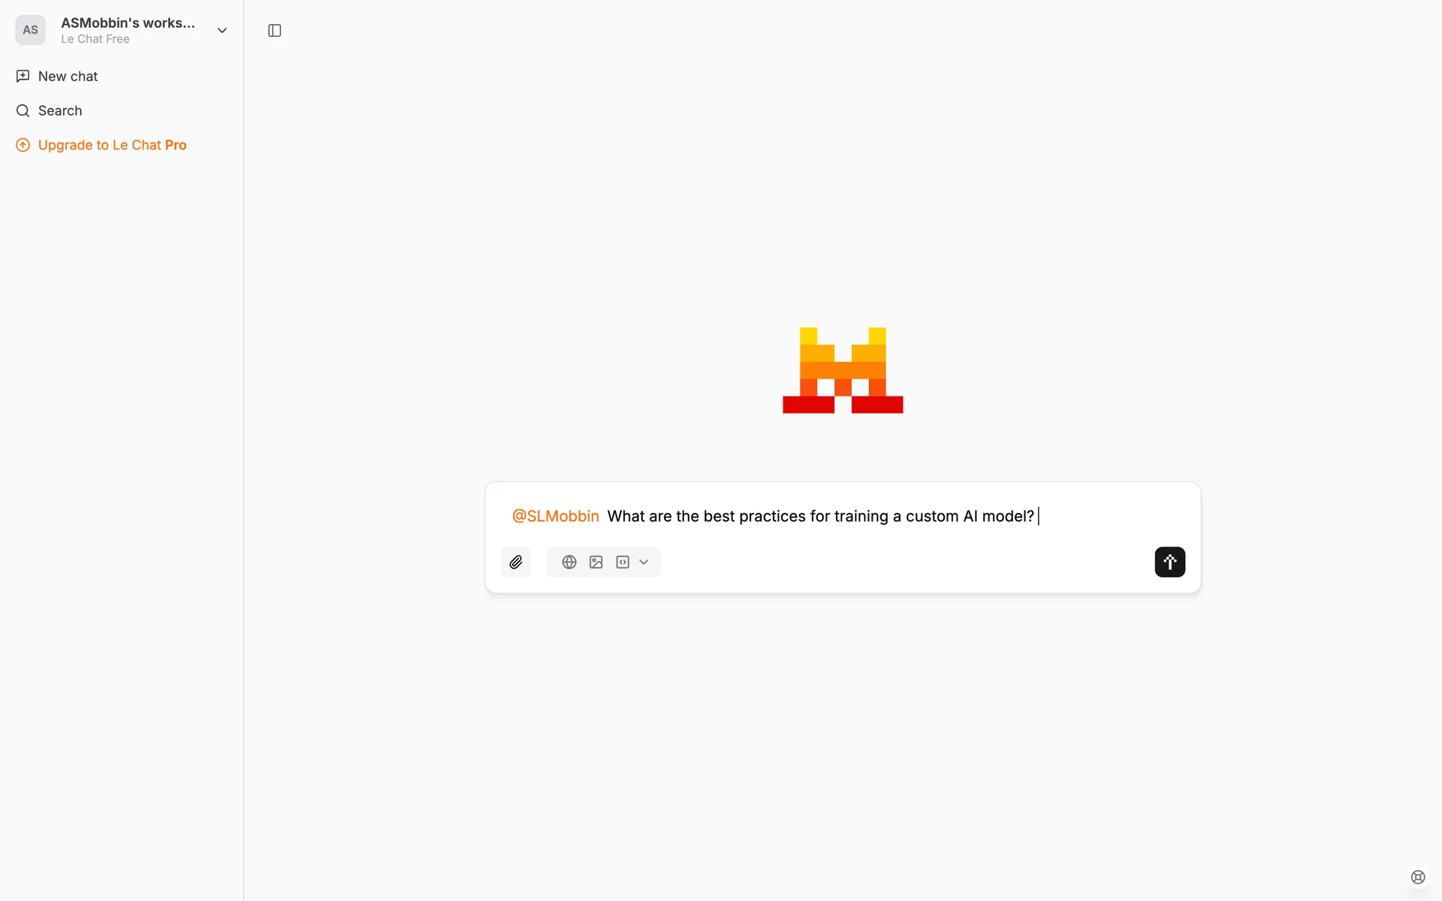This screenshot has height=901, width=1442.
Task: Open the help lifebuoy icon
Action: pos(1418,877)
